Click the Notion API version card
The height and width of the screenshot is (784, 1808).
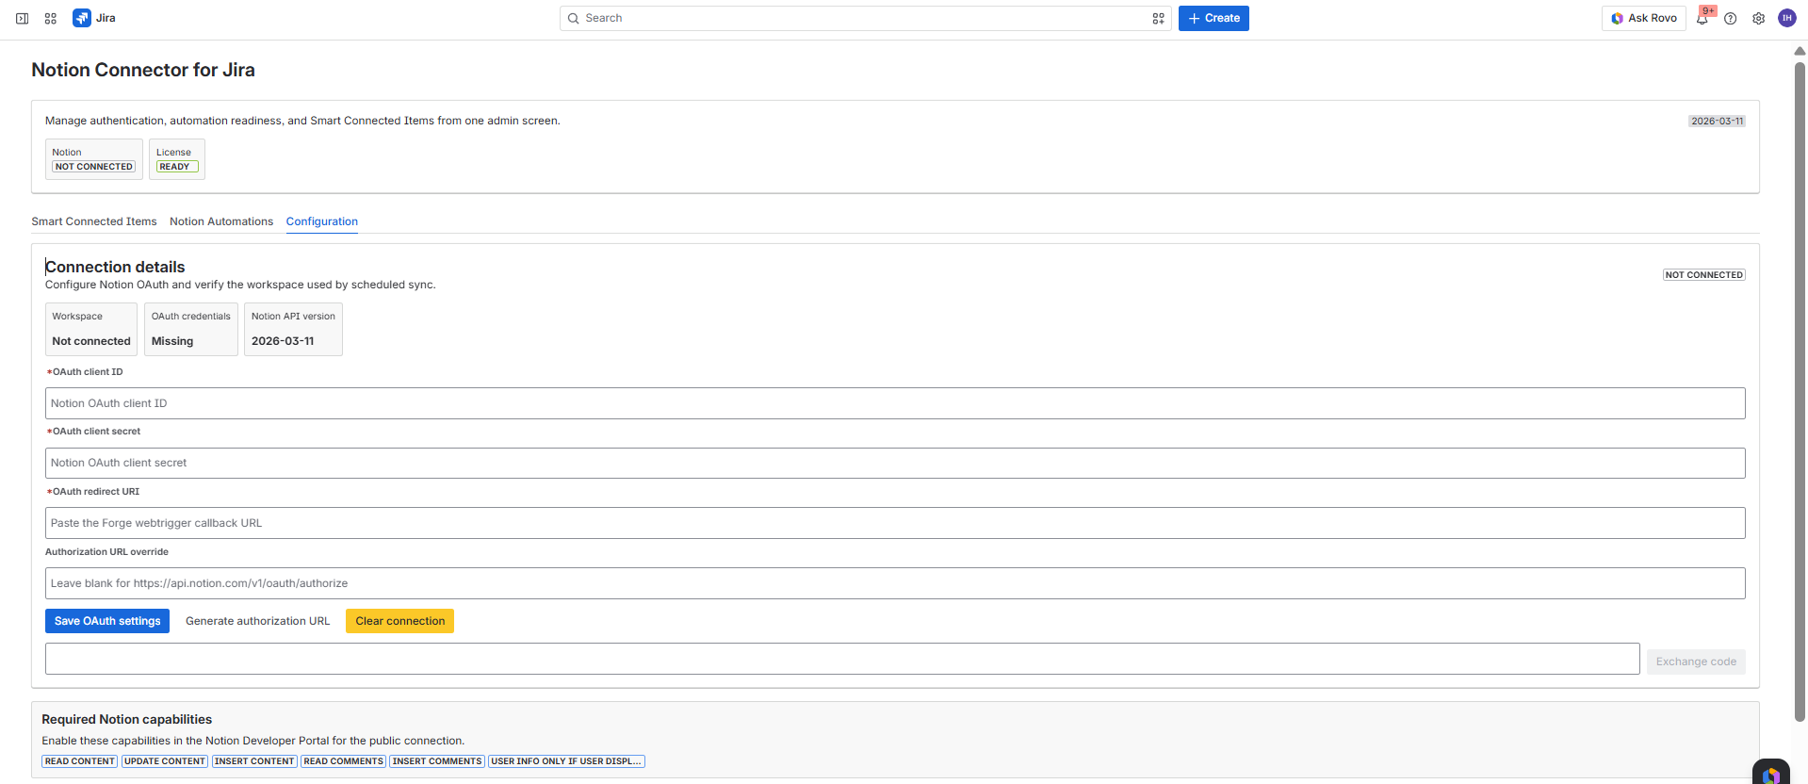pyautogui.click(x=293, y=329)
